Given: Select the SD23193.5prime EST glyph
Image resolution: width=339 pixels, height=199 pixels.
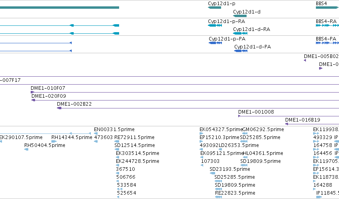Looking at the screenshot, I should tap(213, 173).
